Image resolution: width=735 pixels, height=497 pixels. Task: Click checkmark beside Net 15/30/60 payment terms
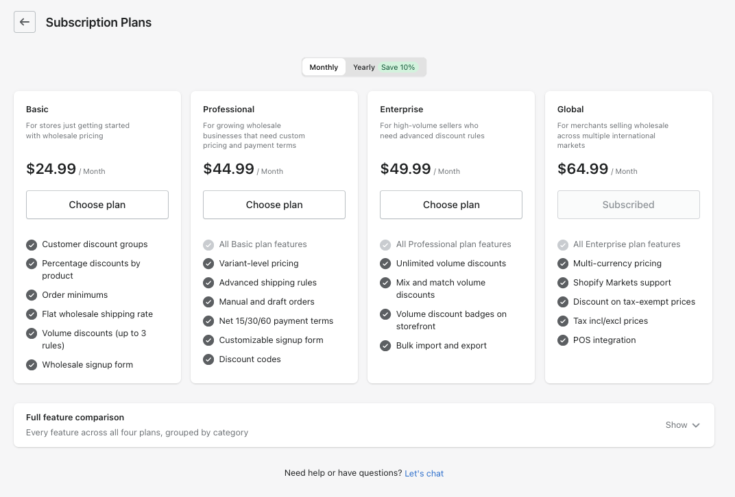click(x=208, y=322)
